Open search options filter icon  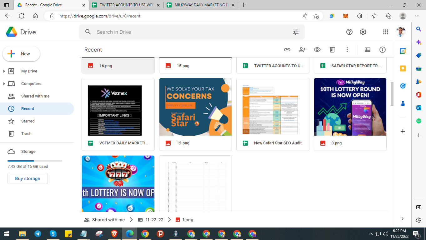pyautogui.click(x=296, y=32)
